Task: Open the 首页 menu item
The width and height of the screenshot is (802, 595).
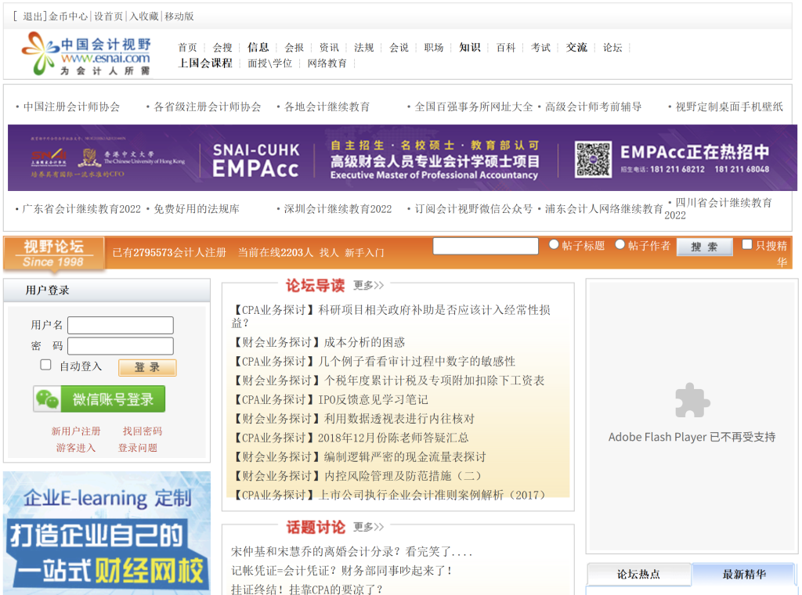Action: [x=187, y=48]
